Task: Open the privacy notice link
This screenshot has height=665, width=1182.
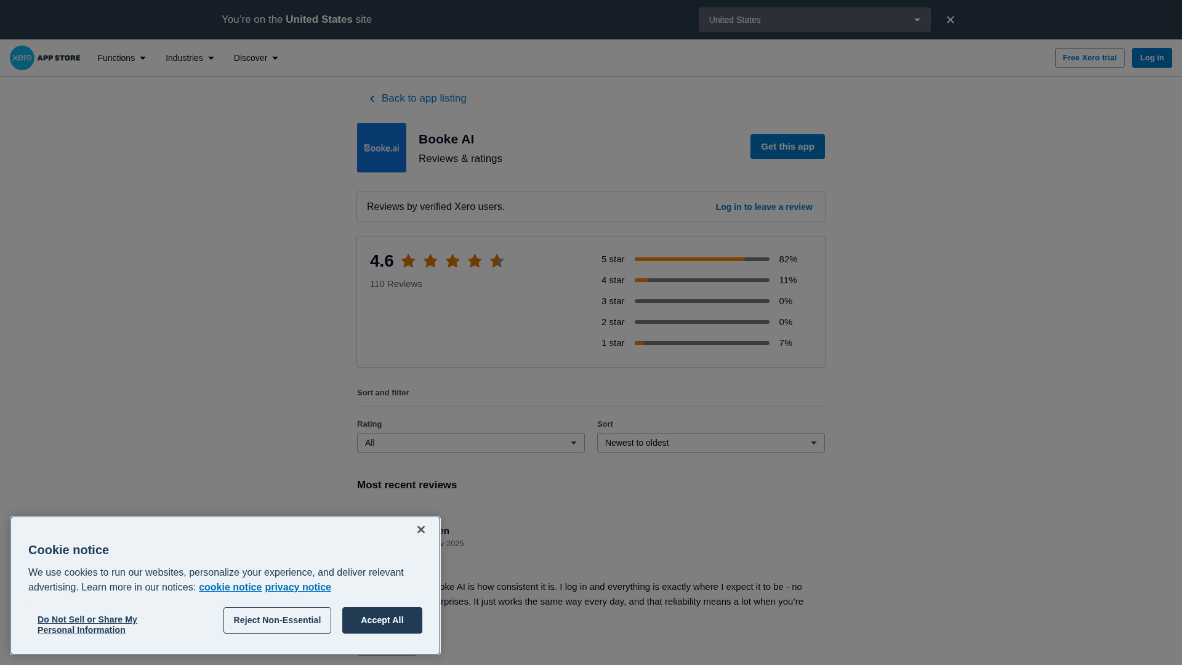Action: (298, 587)
